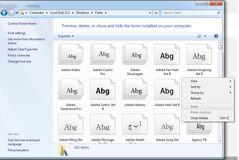Click the scrollbar up arrow
The image size is (239, 160).
220,43
